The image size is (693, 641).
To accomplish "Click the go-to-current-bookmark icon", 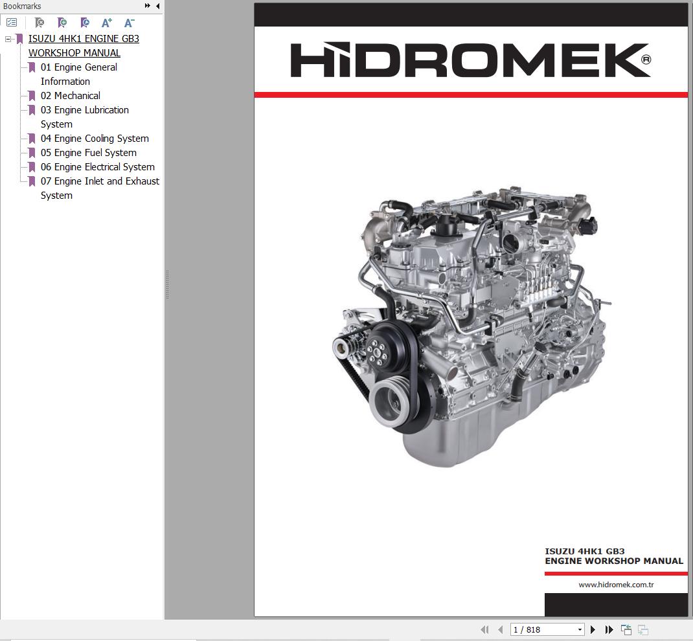I will pyautogui.click(x=84, y=23).
